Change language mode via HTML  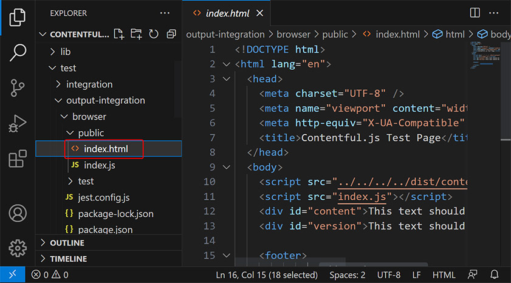coord(444,275)
